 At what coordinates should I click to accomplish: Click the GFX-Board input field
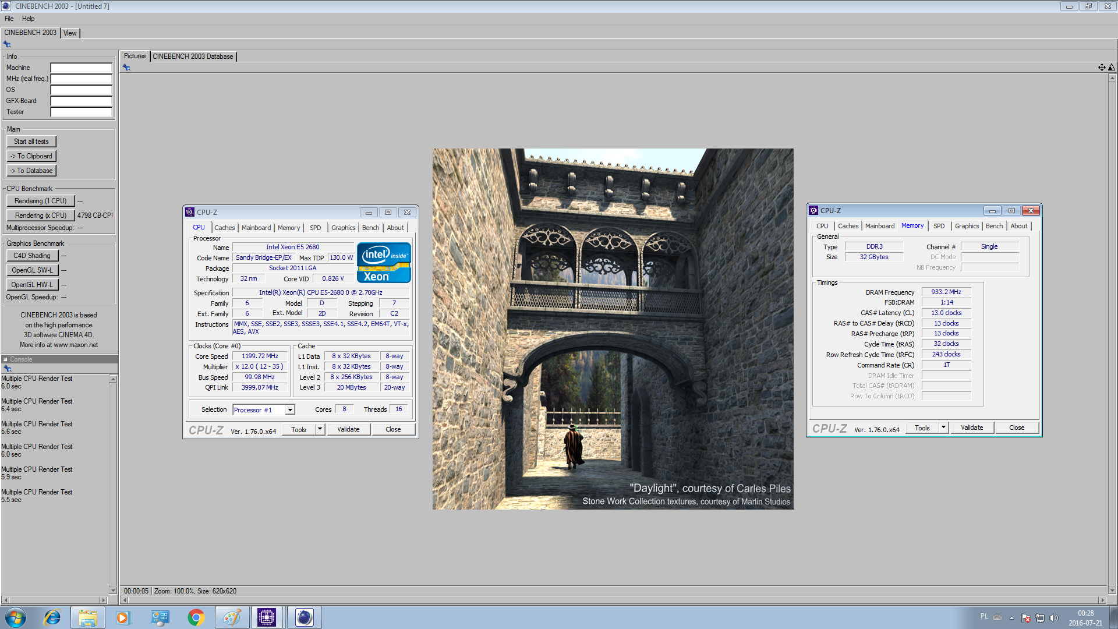[81, 101]
